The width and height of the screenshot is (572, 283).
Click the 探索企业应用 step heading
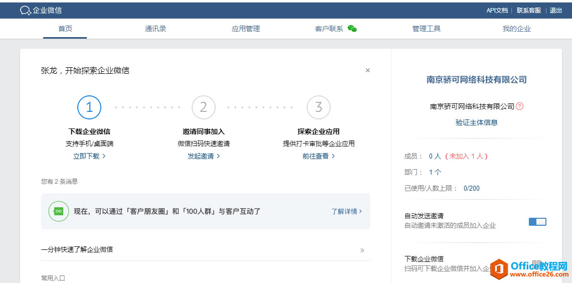pyautogui.click(x=319, y=131)
